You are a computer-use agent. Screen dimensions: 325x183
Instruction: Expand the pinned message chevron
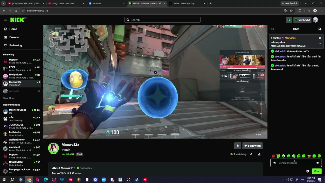[320, 43]
